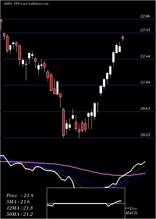Open the Live MACD inset chart
156x219 pixels.
click(86, 203)
